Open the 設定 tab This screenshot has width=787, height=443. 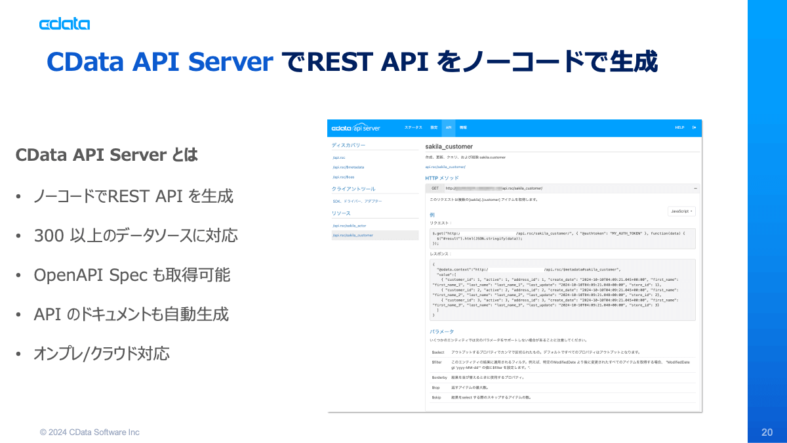[434, 127]
